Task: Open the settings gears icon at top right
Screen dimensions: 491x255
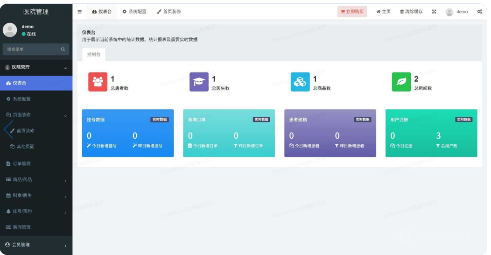Action: tap(479, 12)
